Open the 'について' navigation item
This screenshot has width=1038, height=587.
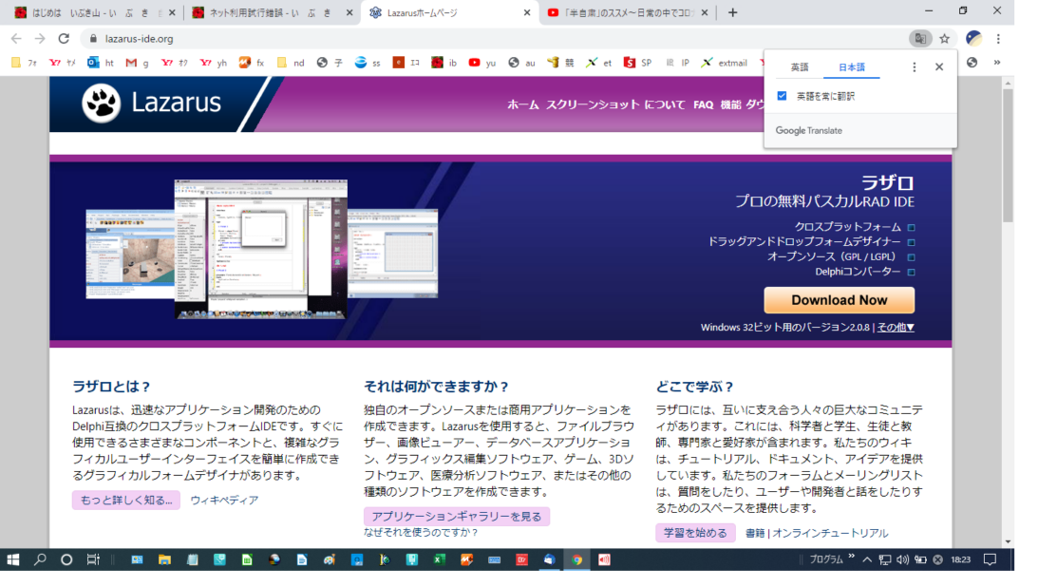click(x=665, y=104)
